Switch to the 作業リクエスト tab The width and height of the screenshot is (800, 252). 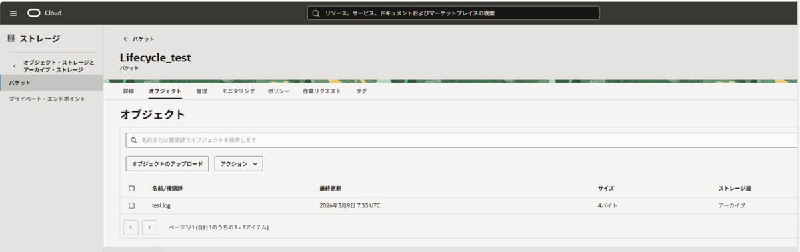[x=321, y=91]
